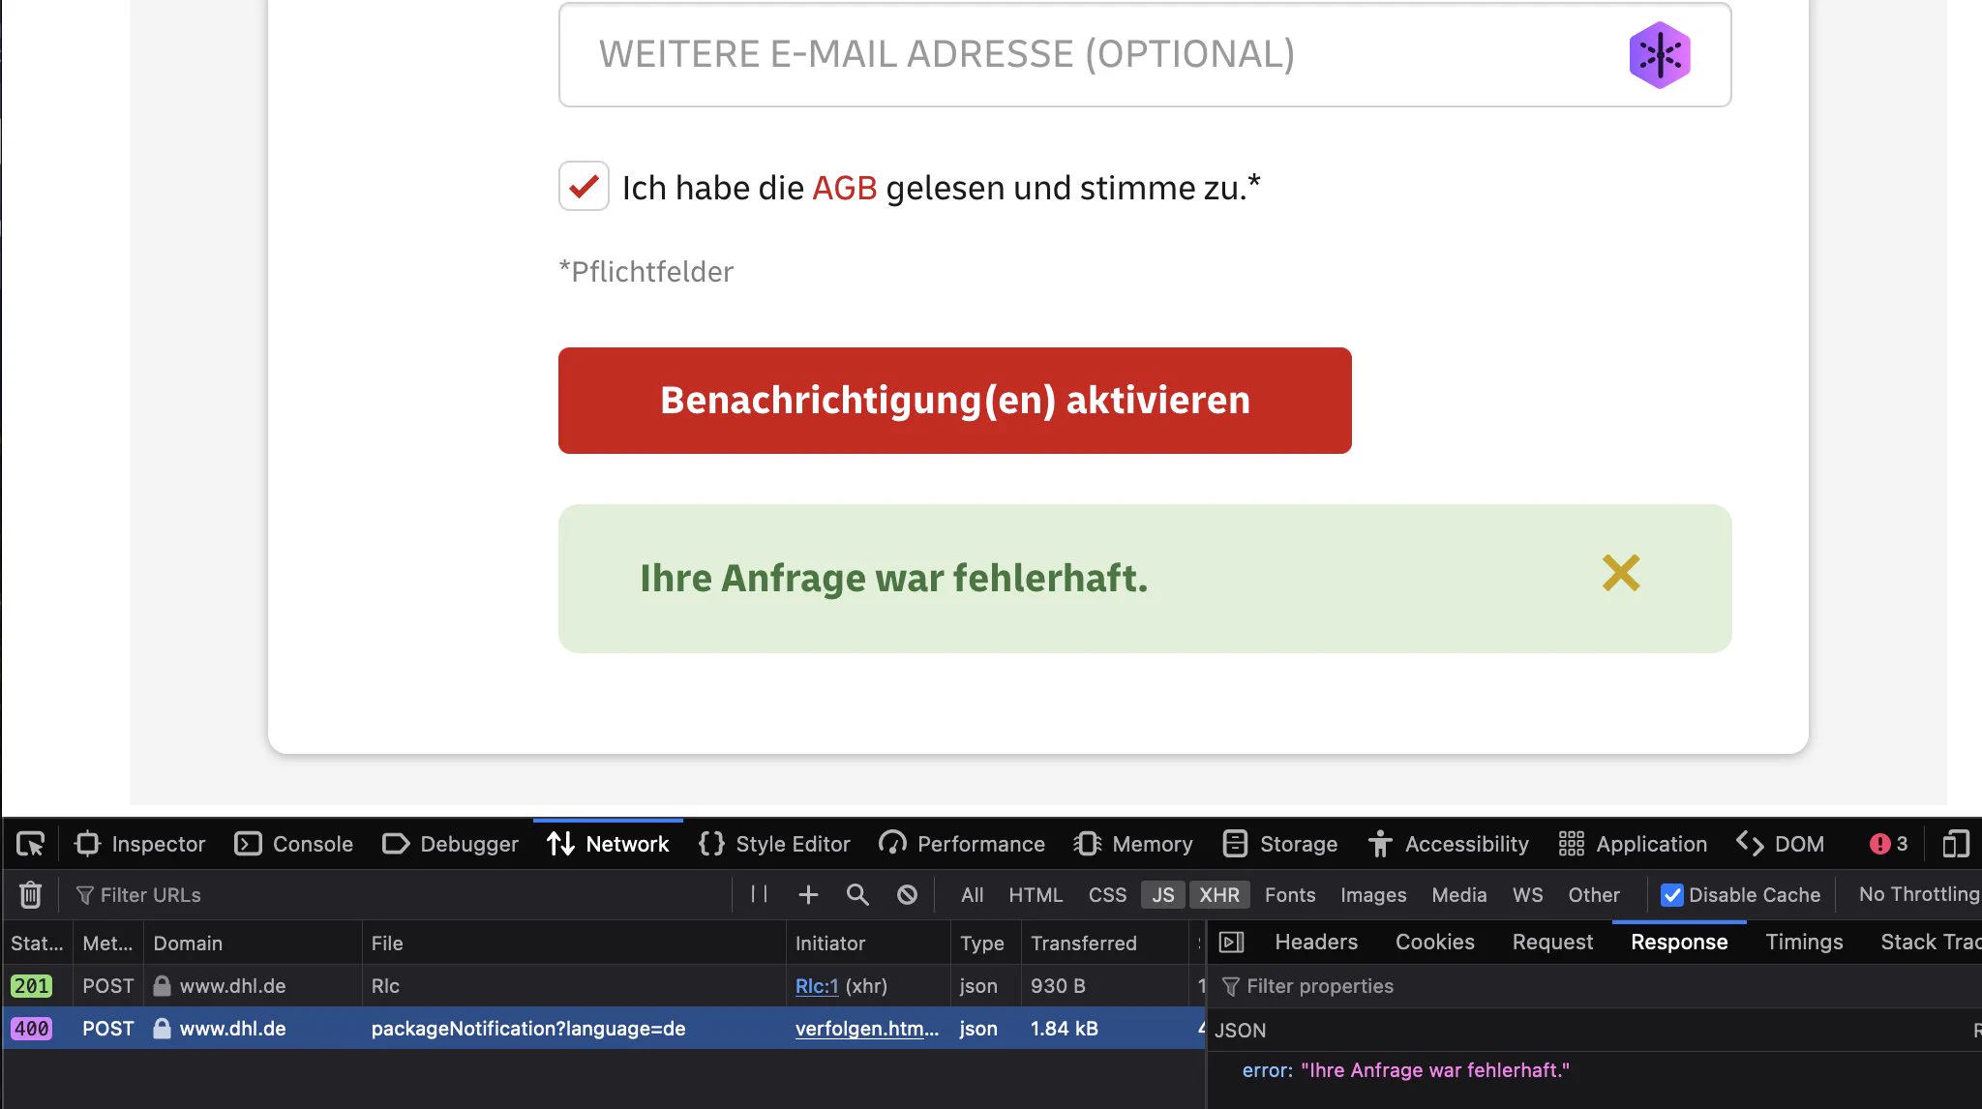Add a new request with plus icon
This screenshot has width=1982, height=1109.
tap(808, 894)
